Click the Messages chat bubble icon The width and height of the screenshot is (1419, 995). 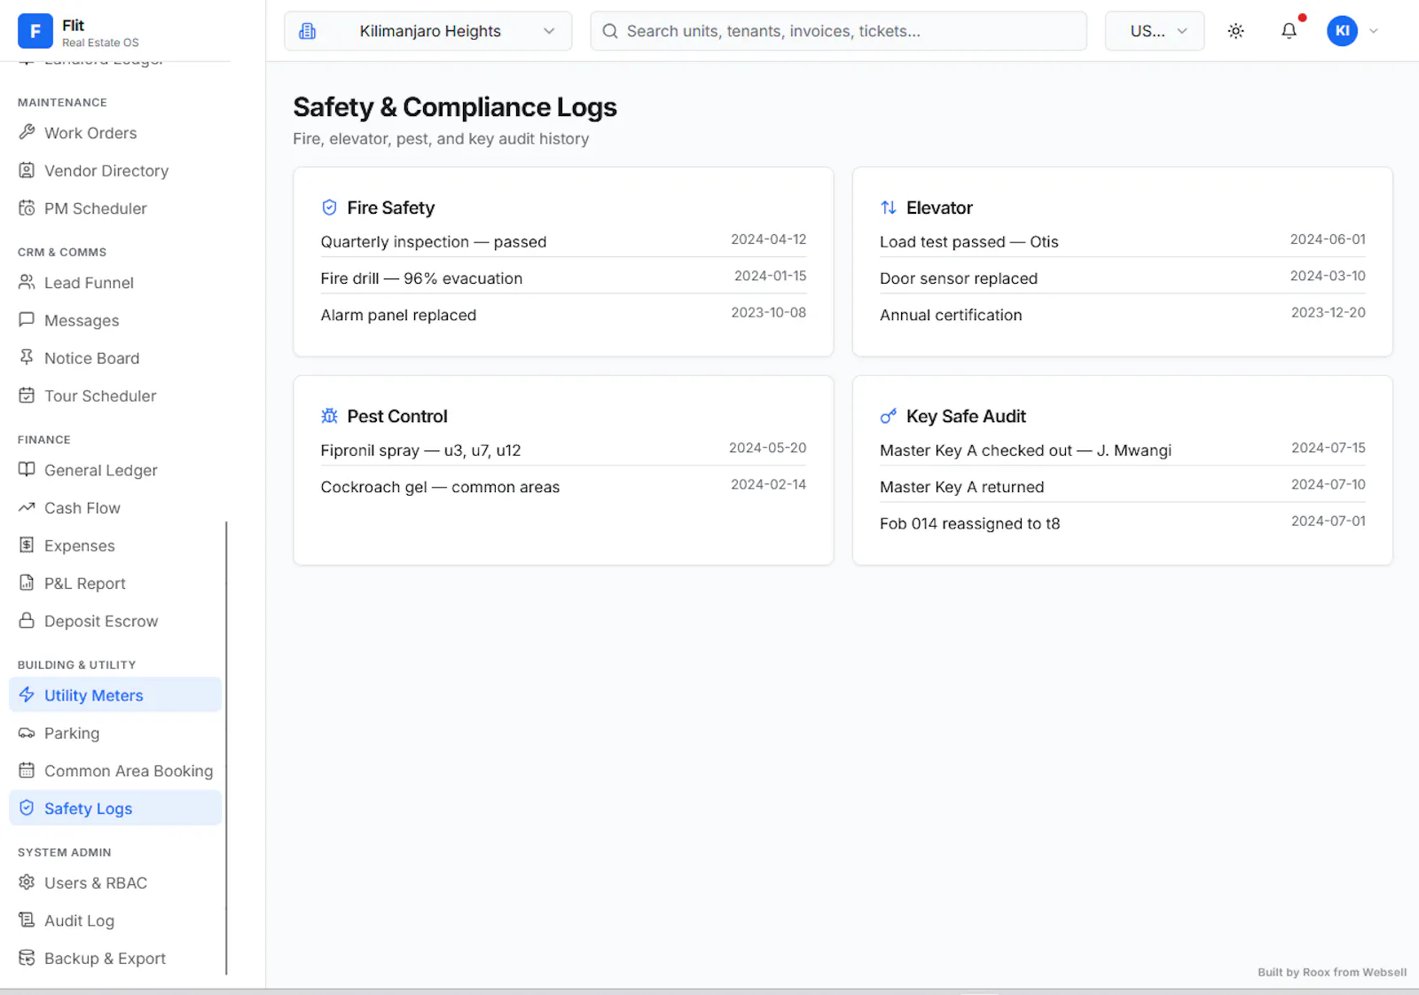(x=27, y=320)
